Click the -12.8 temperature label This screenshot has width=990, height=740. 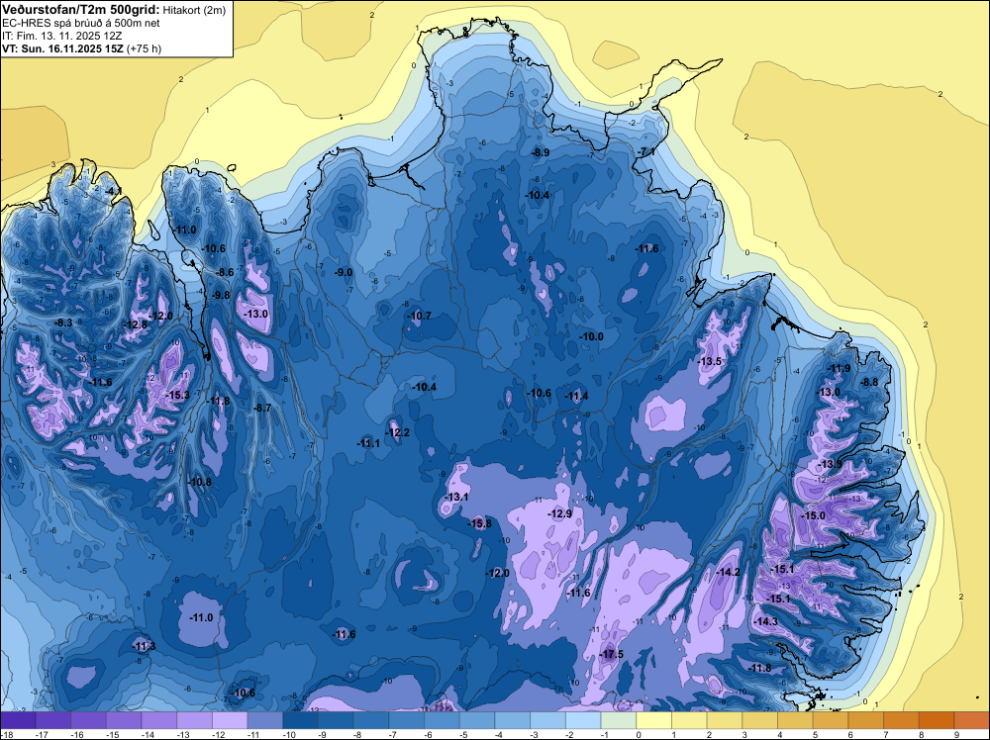pyautogui.click(x=135, y=324)
